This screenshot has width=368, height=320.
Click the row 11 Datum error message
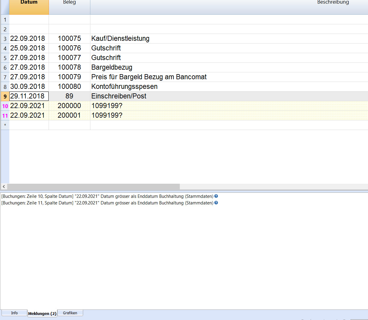click(x=107, y=203)
